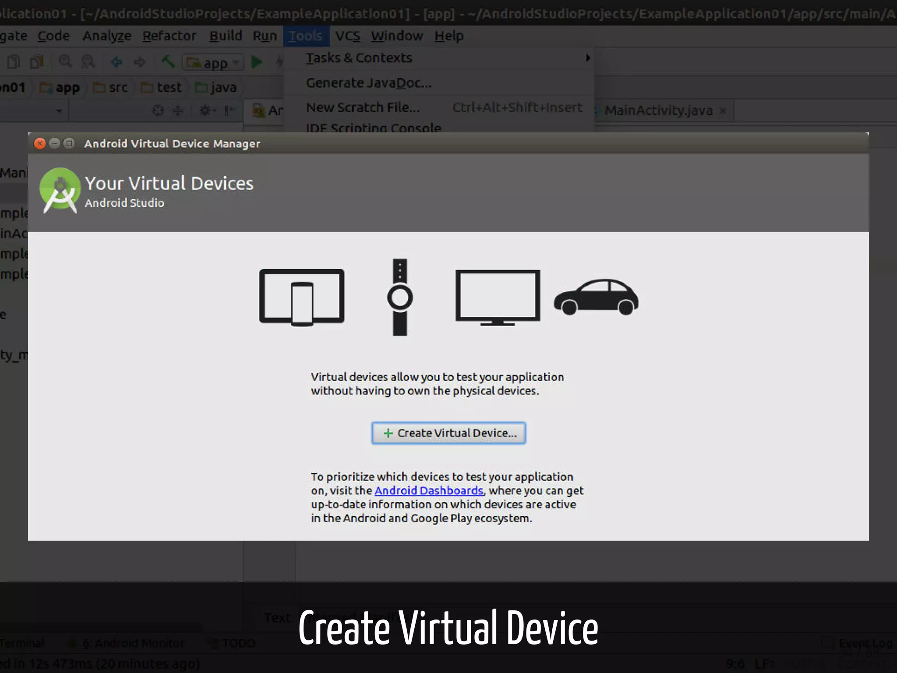897x673 pixels.
Task: Click the Back navigation arrow icon
Action: (x=117, y=62)
